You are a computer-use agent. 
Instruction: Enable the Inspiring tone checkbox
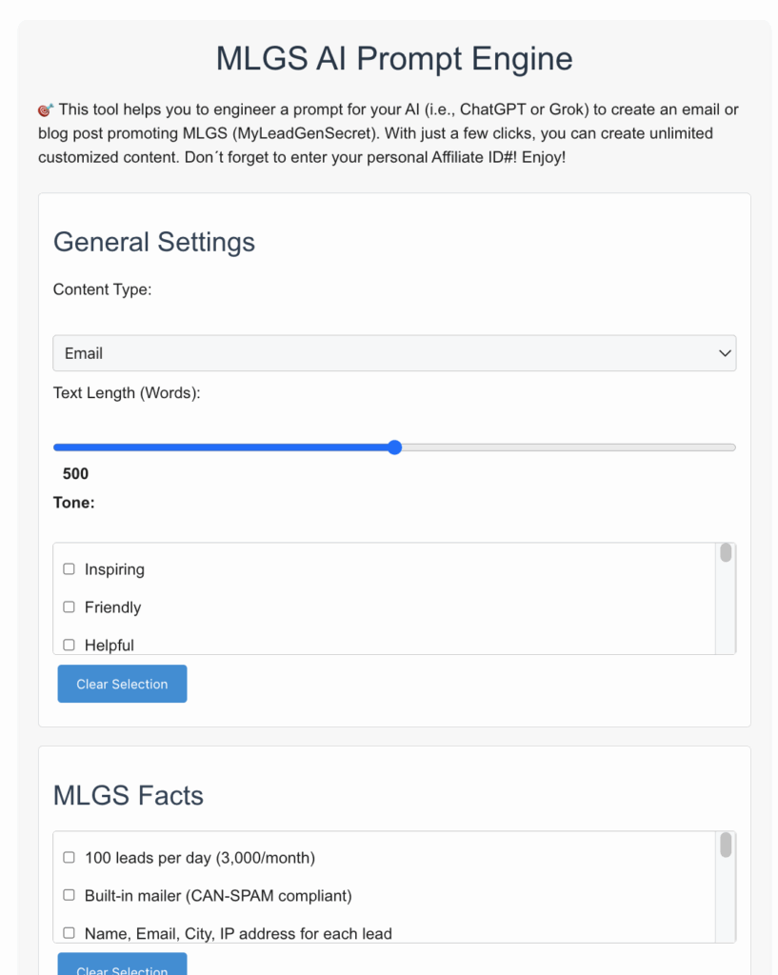69,569
